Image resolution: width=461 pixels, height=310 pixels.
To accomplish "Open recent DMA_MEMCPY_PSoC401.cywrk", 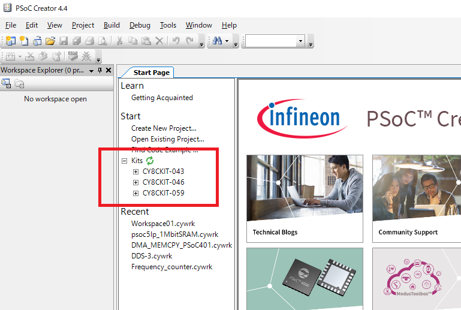I will (x=182, y=245).
